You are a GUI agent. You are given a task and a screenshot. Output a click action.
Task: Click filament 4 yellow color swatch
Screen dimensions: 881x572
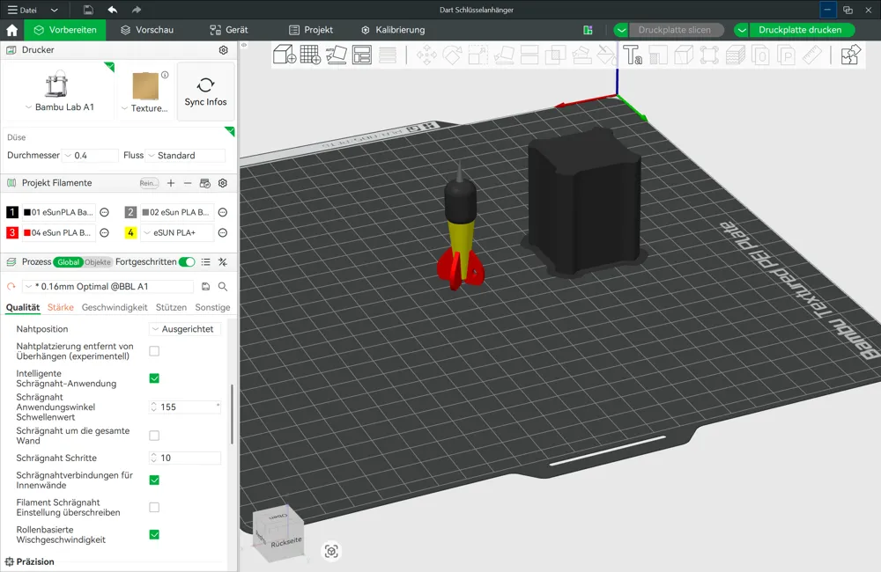point(130,232)
